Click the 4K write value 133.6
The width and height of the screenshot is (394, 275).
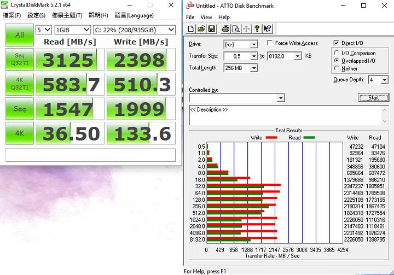point(141,133)
